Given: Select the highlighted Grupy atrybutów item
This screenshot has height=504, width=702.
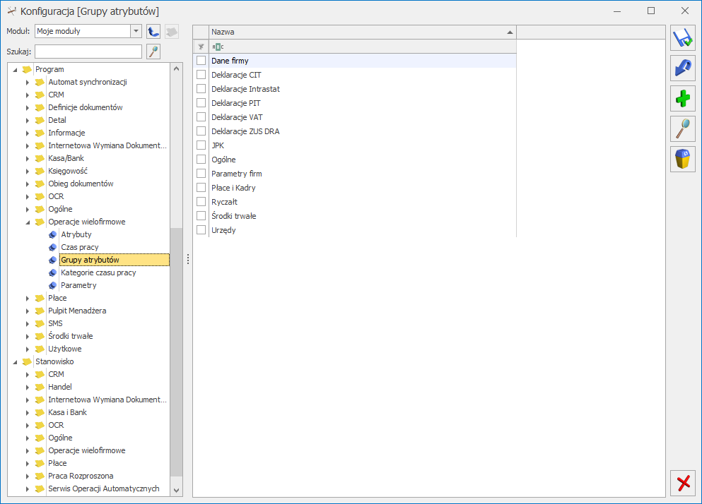Looking at the screenshot, I should point(115,260).
